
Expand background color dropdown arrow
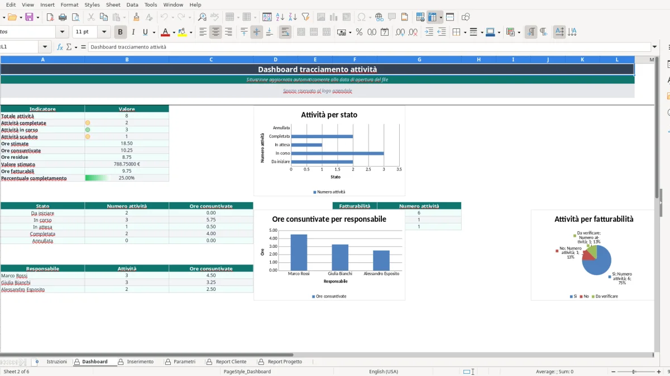pyautogui.click(x=191, y=32)
